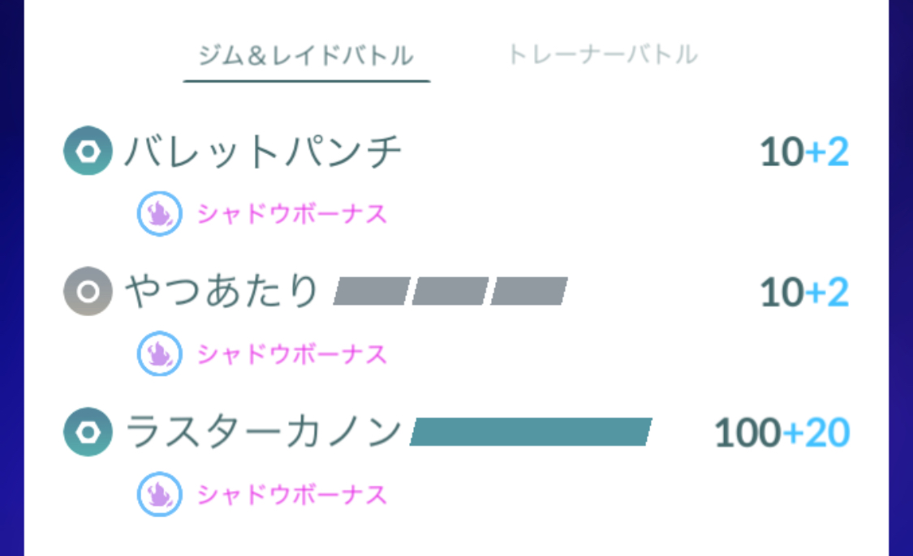Switch to the ジム&レイドバトル tab
Viewport: 913px width, 556px height.
point(306,56)
